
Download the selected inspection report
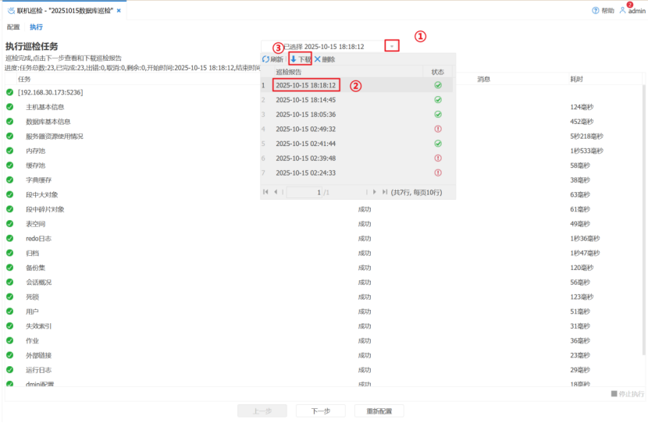click(301, 59)
